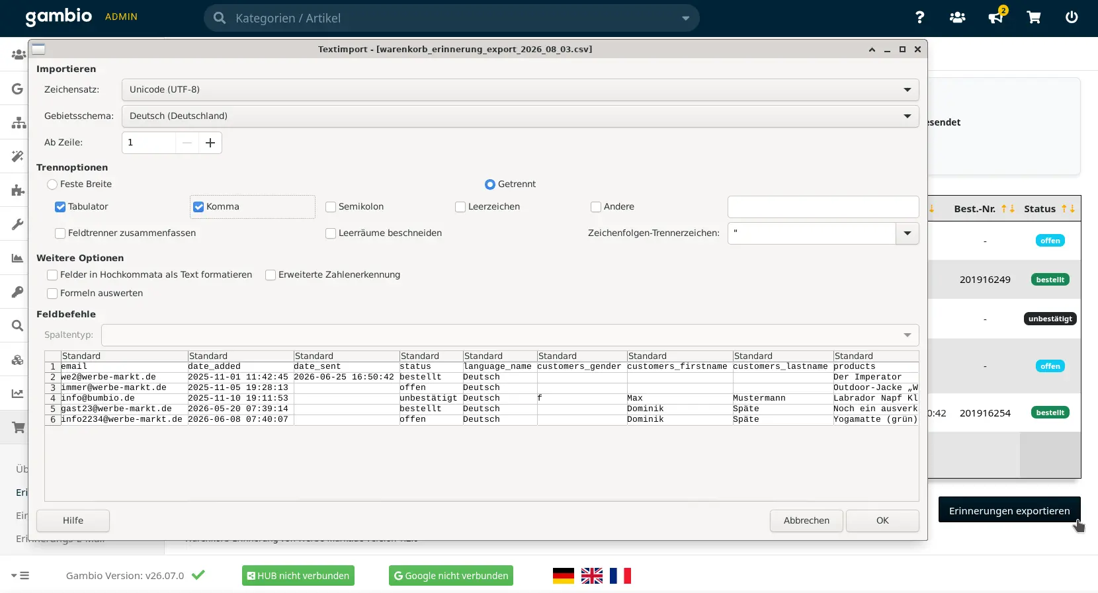Toggle the sidebar collapse menu icon
This screenshot has height=593, width=1098.
click(21, 576)
